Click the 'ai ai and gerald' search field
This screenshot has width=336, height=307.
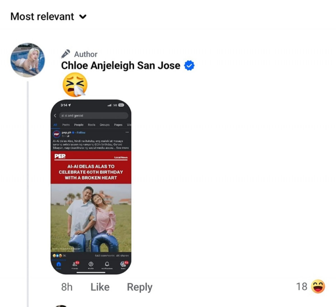click(94, 116)
